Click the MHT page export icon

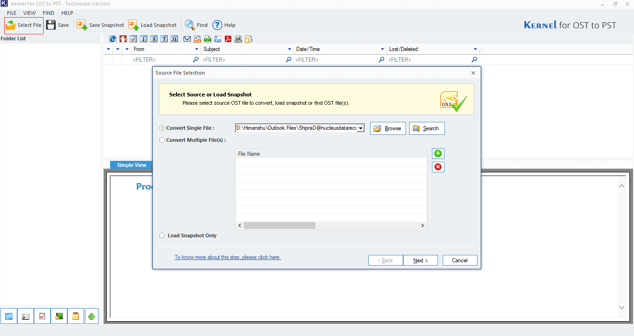point(248,39)
